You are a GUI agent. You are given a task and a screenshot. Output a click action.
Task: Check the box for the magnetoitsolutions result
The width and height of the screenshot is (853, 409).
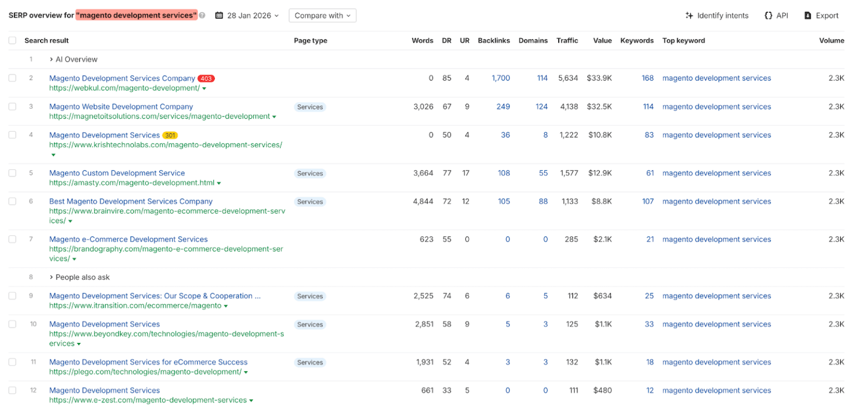pyautogui.click(x=12, y=107)
